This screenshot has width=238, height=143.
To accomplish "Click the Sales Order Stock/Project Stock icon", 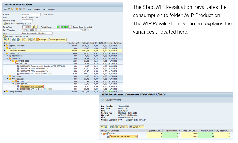I will coord(4,24).
